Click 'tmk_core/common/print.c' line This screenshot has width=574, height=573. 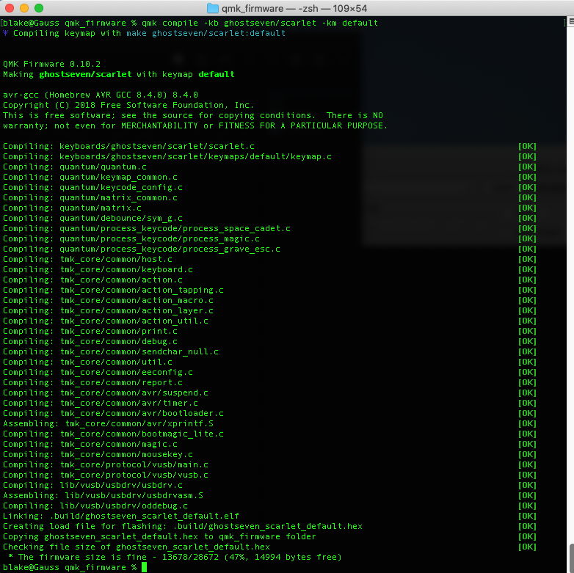click(x=90, y=330)
